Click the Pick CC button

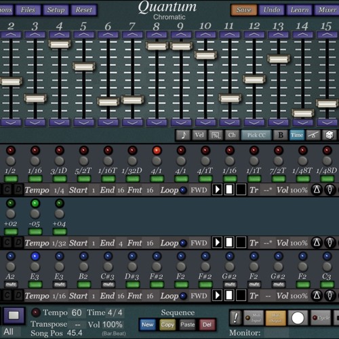point(256,135)
